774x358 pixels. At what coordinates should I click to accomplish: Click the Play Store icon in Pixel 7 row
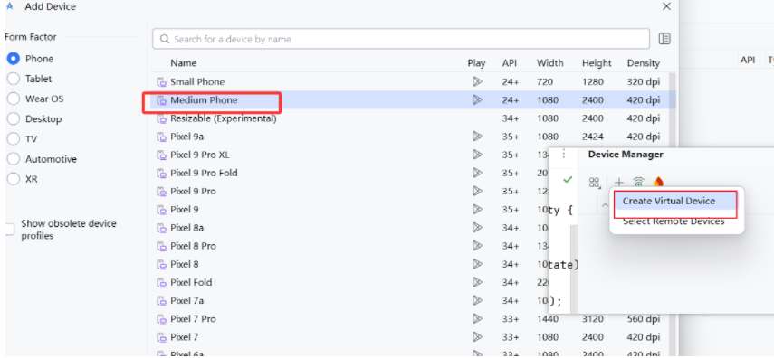[477, 337]
